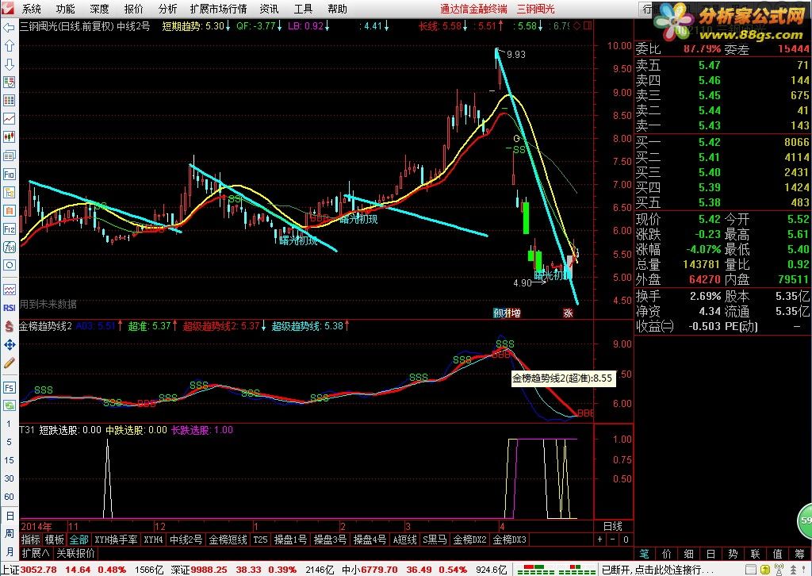Click the plus zoom button by 日线
812x576 pixels.
pos(600,540)
